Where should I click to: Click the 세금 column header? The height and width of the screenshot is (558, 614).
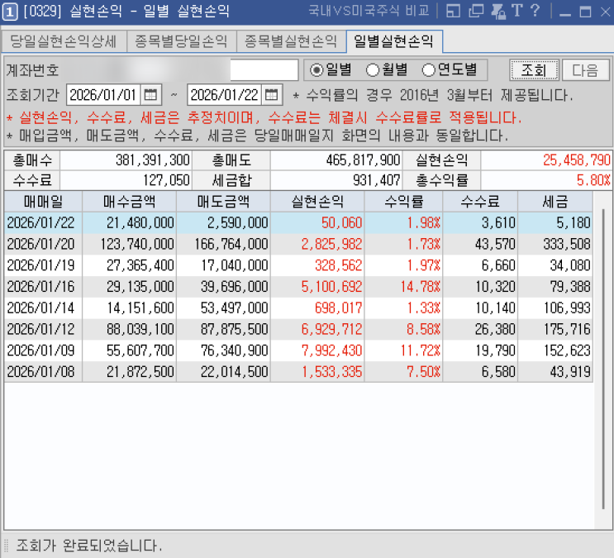point(555,202)
